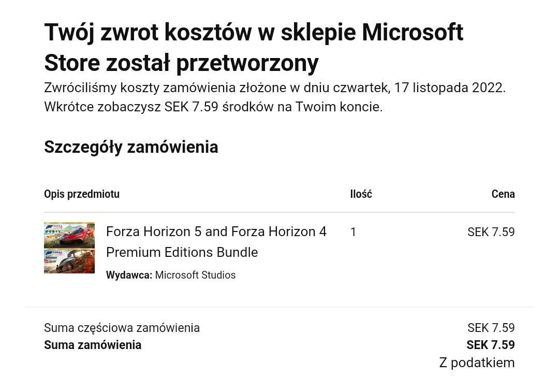Open the Forza Horizon Premium Editions Bundle title
Image resolution: width=559 pixels, height=391 pixels.
tap(216, 242)
